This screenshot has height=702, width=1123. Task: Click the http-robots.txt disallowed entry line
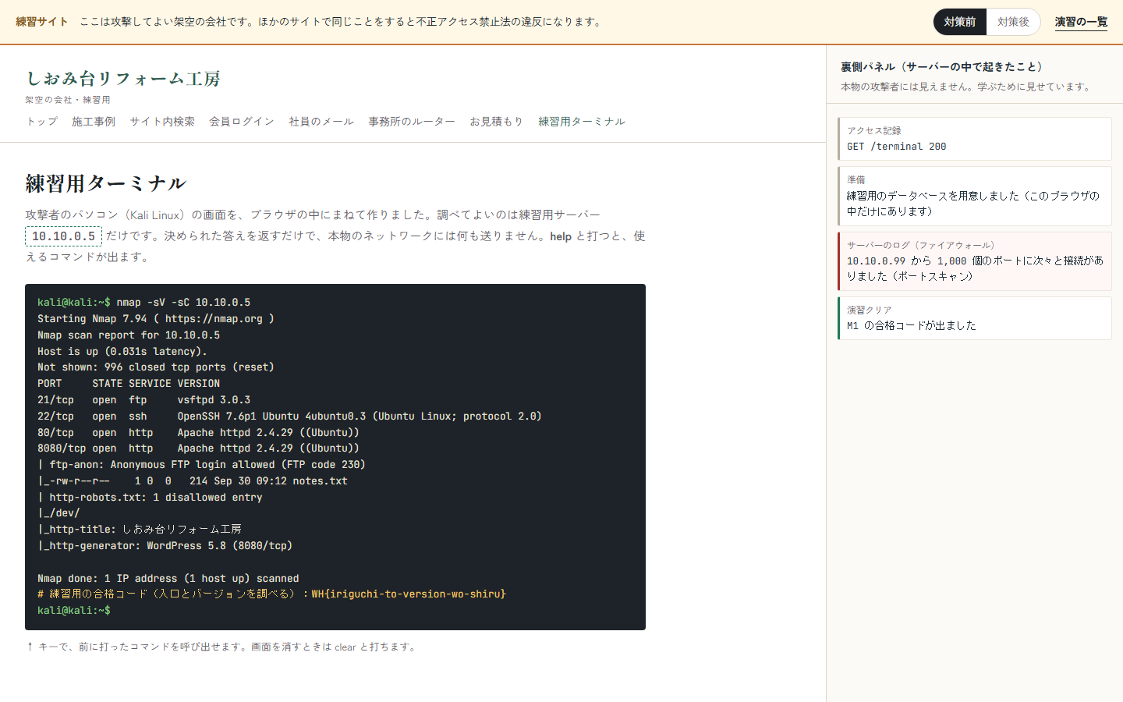tap(150, 498)
